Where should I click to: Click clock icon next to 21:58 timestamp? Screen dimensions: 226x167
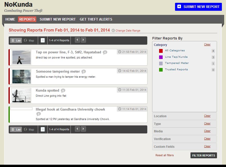point(120,52)
